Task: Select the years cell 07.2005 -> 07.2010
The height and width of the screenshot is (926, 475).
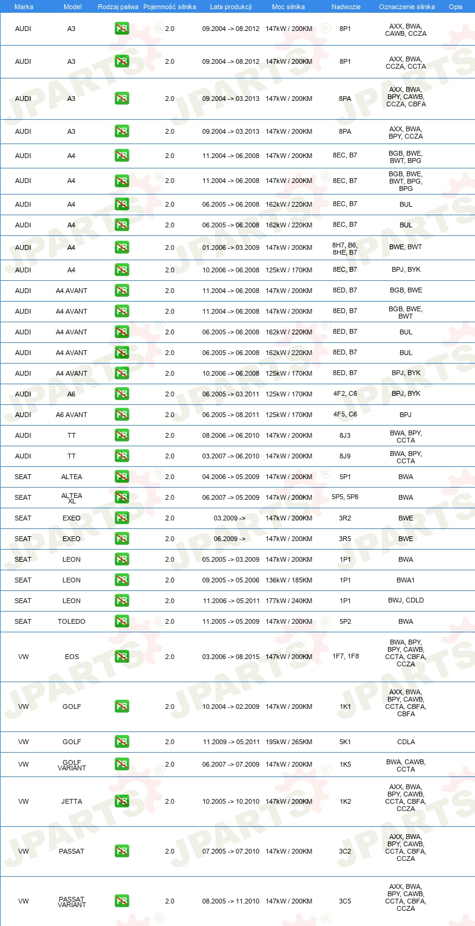Action: click(231, 851)
